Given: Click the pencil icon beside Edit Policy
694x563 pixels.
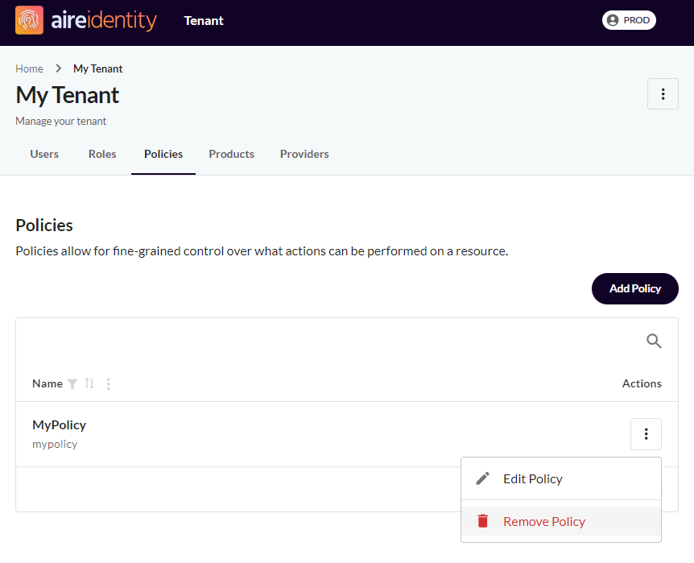Looking at the screenshot, I should coord(482,478).
